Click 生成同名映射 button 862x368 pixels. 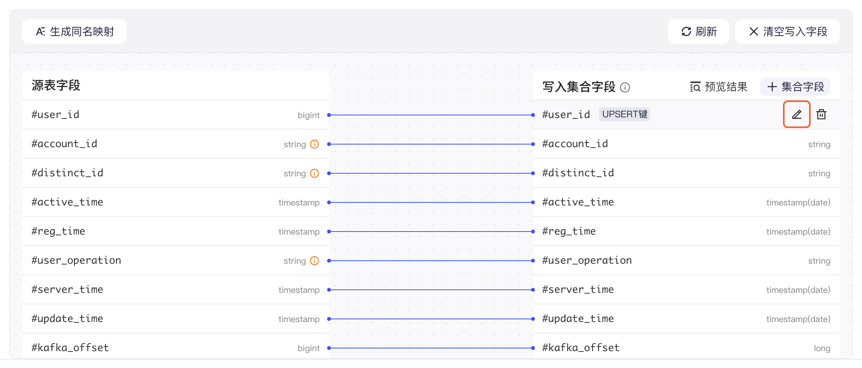[74, 31]
